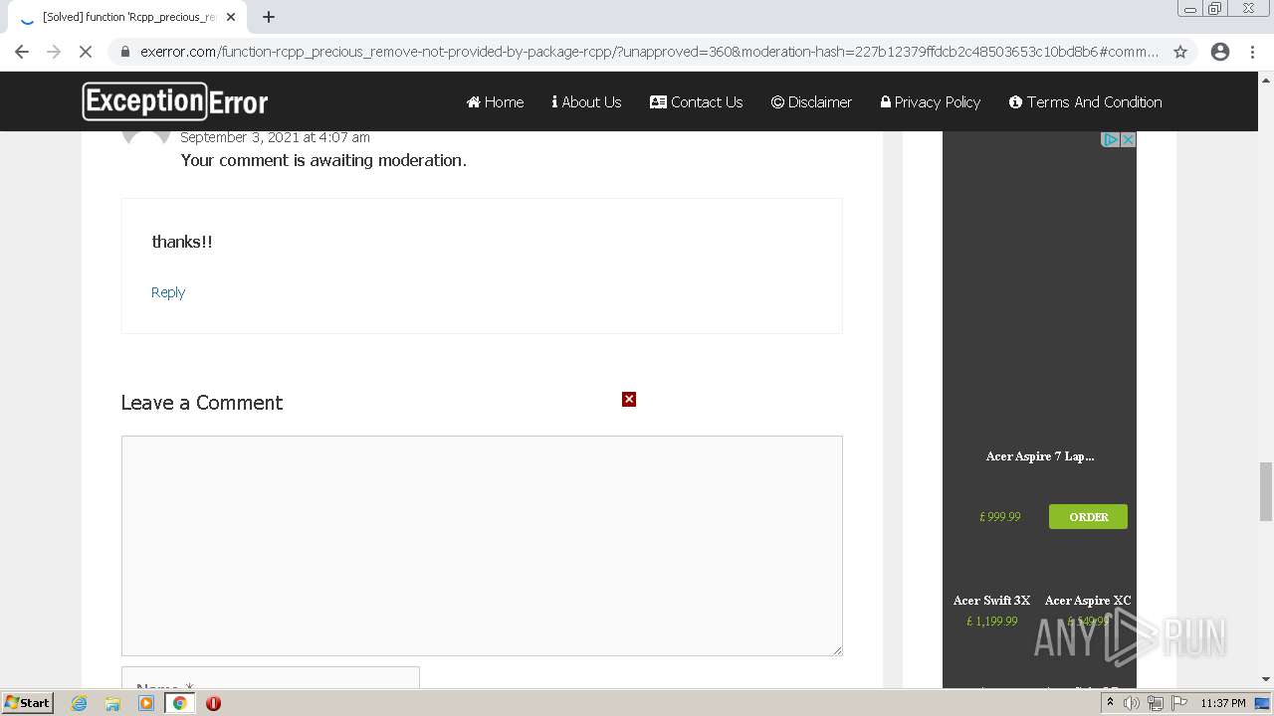
Task: Open the Acer Aspire XC ad item
Action: tap(1088, 600)
